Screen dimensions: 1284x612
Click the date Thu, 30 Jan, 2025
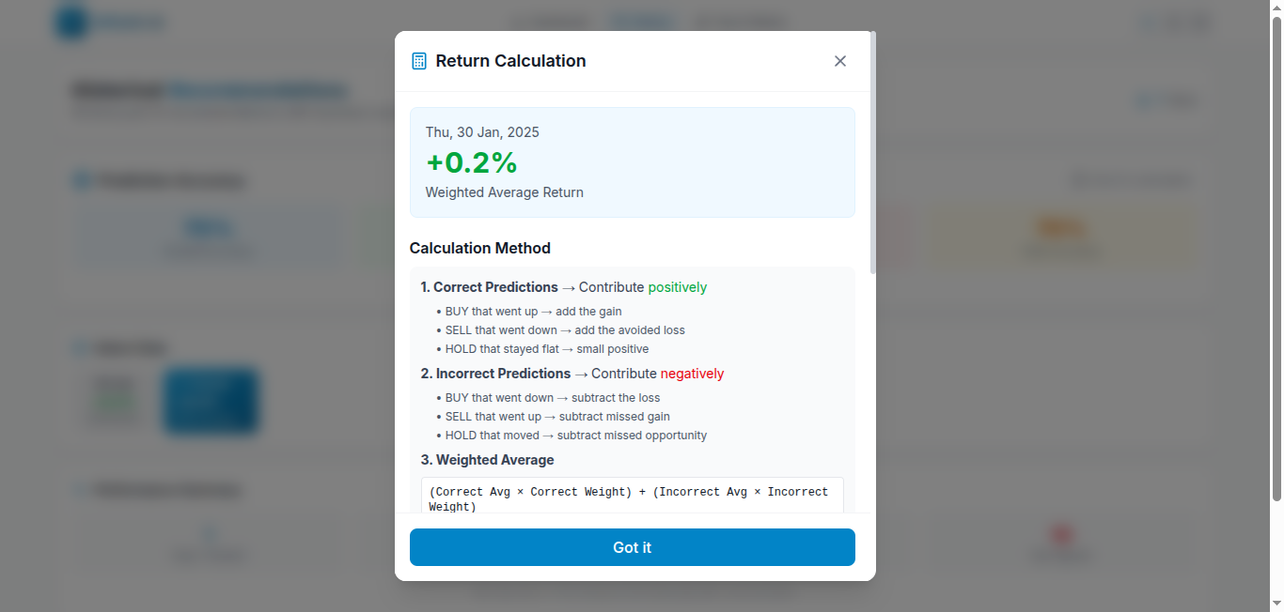482,132
